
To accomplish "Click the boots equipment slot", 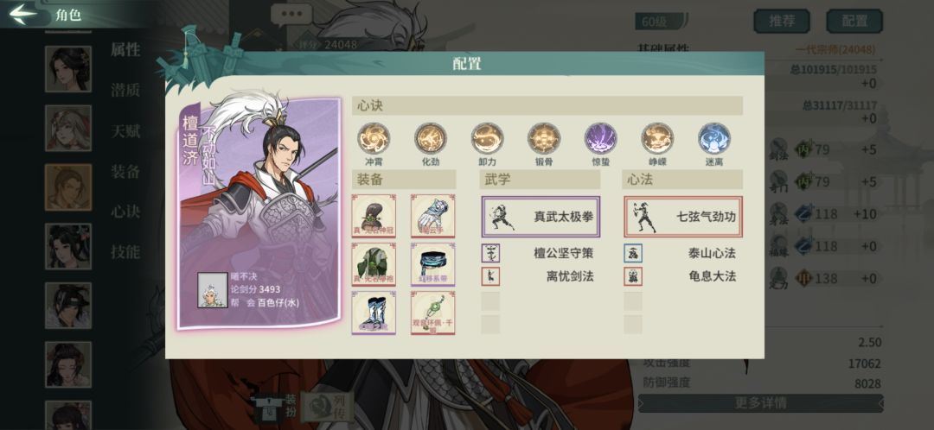I will [x=374, y=313].
